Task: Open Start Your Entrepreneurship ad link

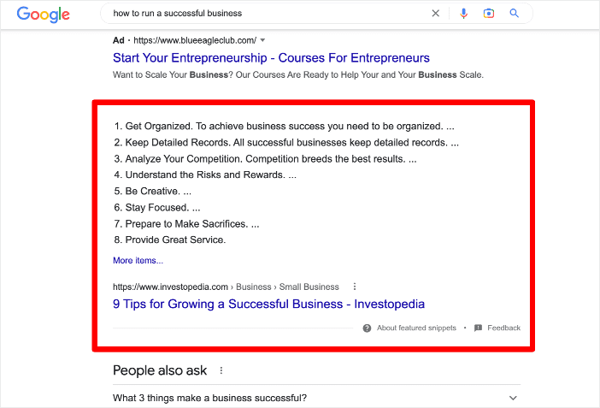Action: pyautogui.click(x=271, y=58)
